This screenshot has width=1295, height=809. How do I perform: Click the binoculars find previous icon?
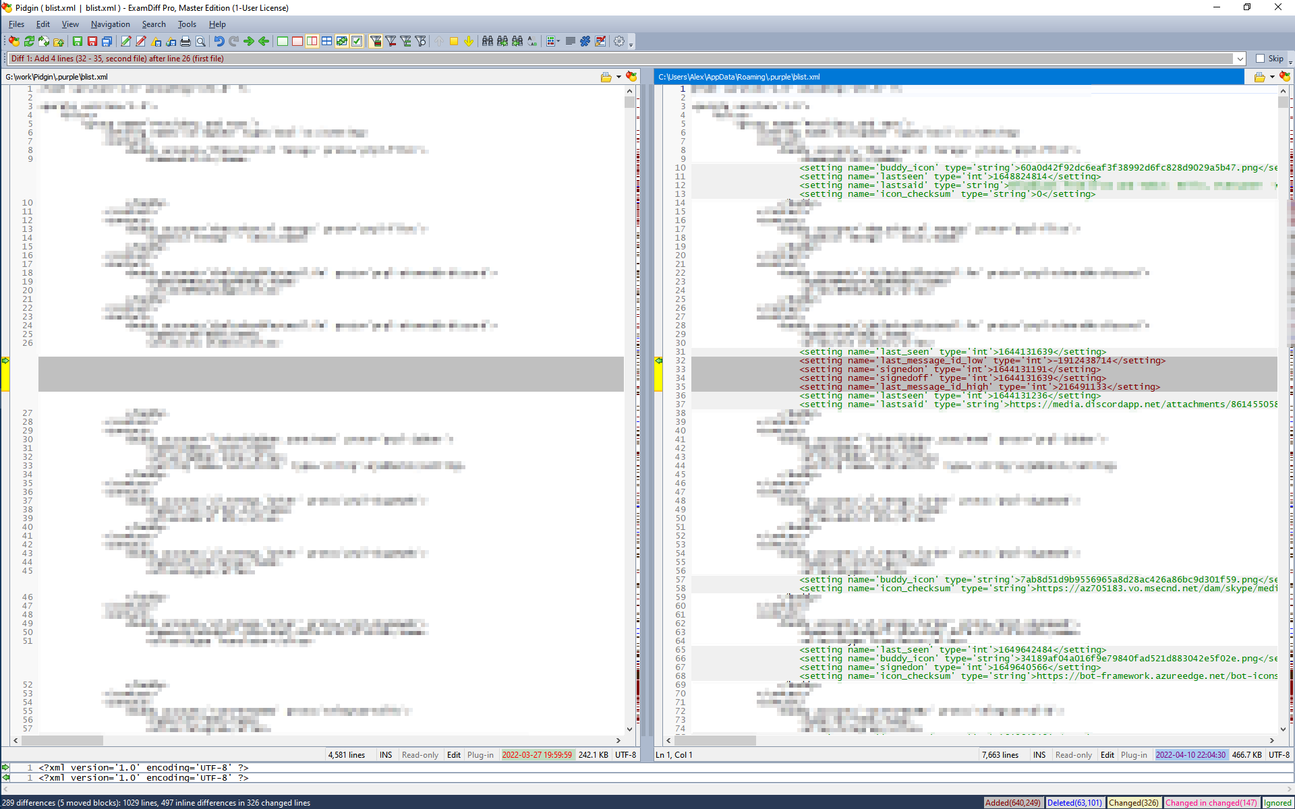point(517,41)
